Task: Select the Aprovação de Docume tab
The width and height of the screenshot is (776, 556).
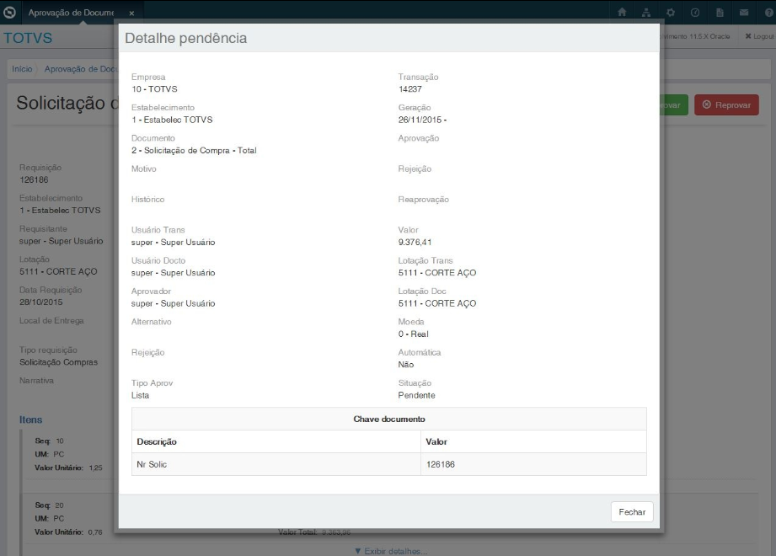Action: pyautogui.click(x=71, y=13)
